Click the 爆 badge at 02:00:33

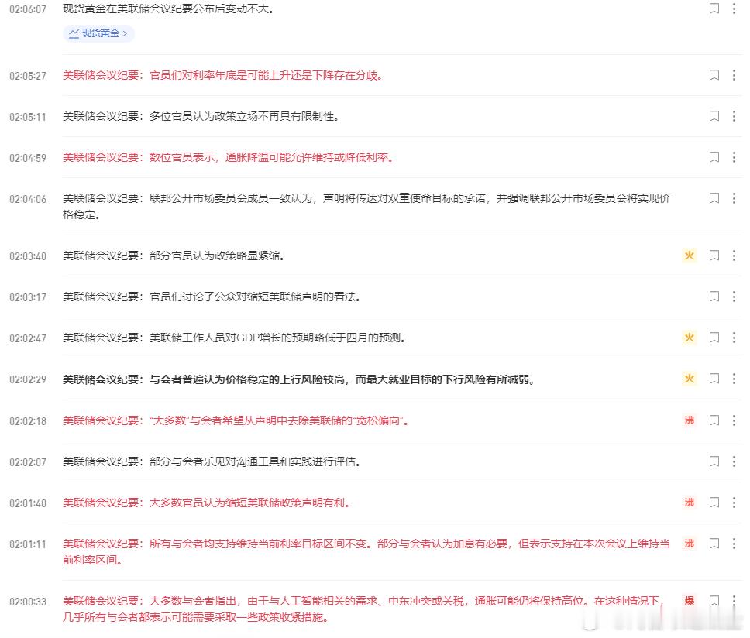click(x=690, y=601)
